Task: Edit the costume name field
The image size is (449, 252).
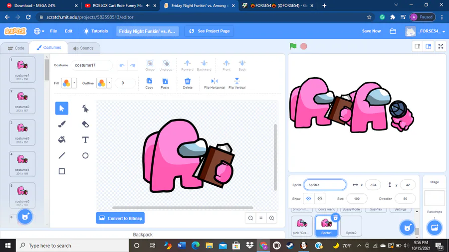Action: (x=92, y=65)
